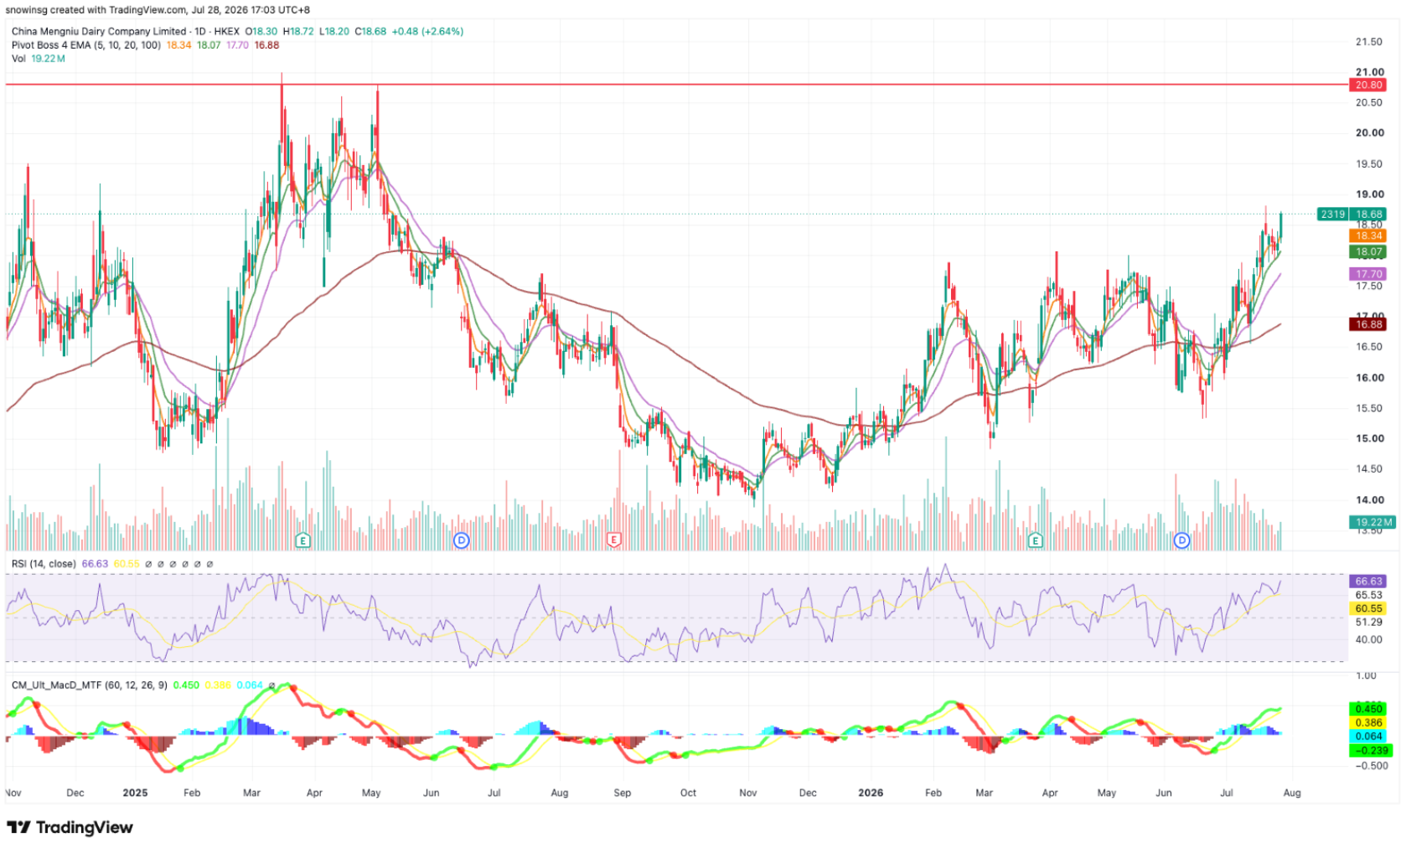Click the green 18.68 last-price axis label
Viewport: 1406px width, 848px height.
pos(1368,215)
